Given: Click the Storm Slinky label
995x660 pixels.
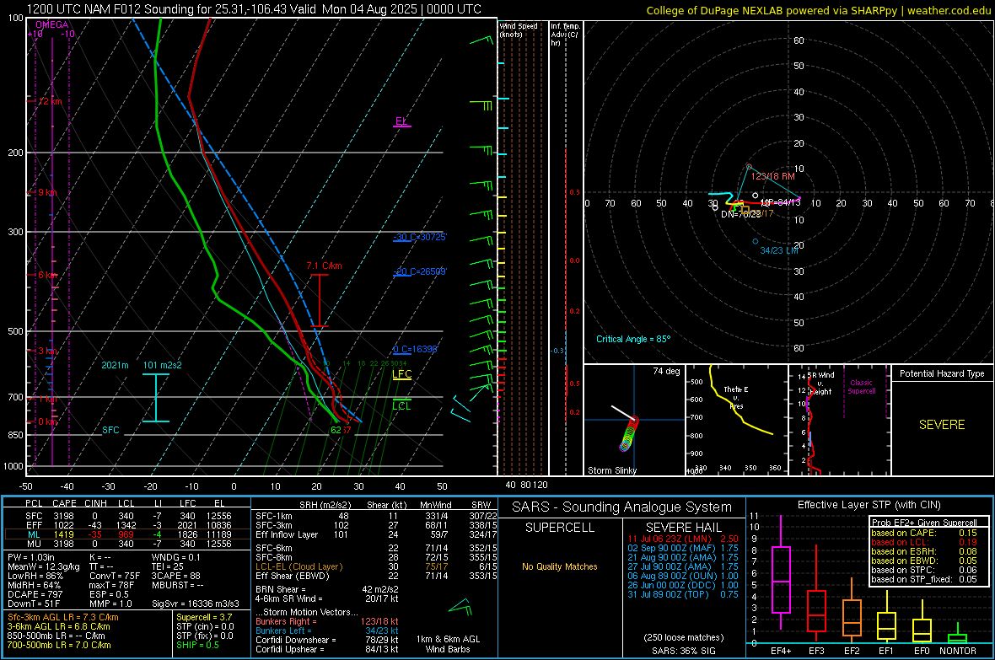Looking at the screenshot, I should coord(611,470).
